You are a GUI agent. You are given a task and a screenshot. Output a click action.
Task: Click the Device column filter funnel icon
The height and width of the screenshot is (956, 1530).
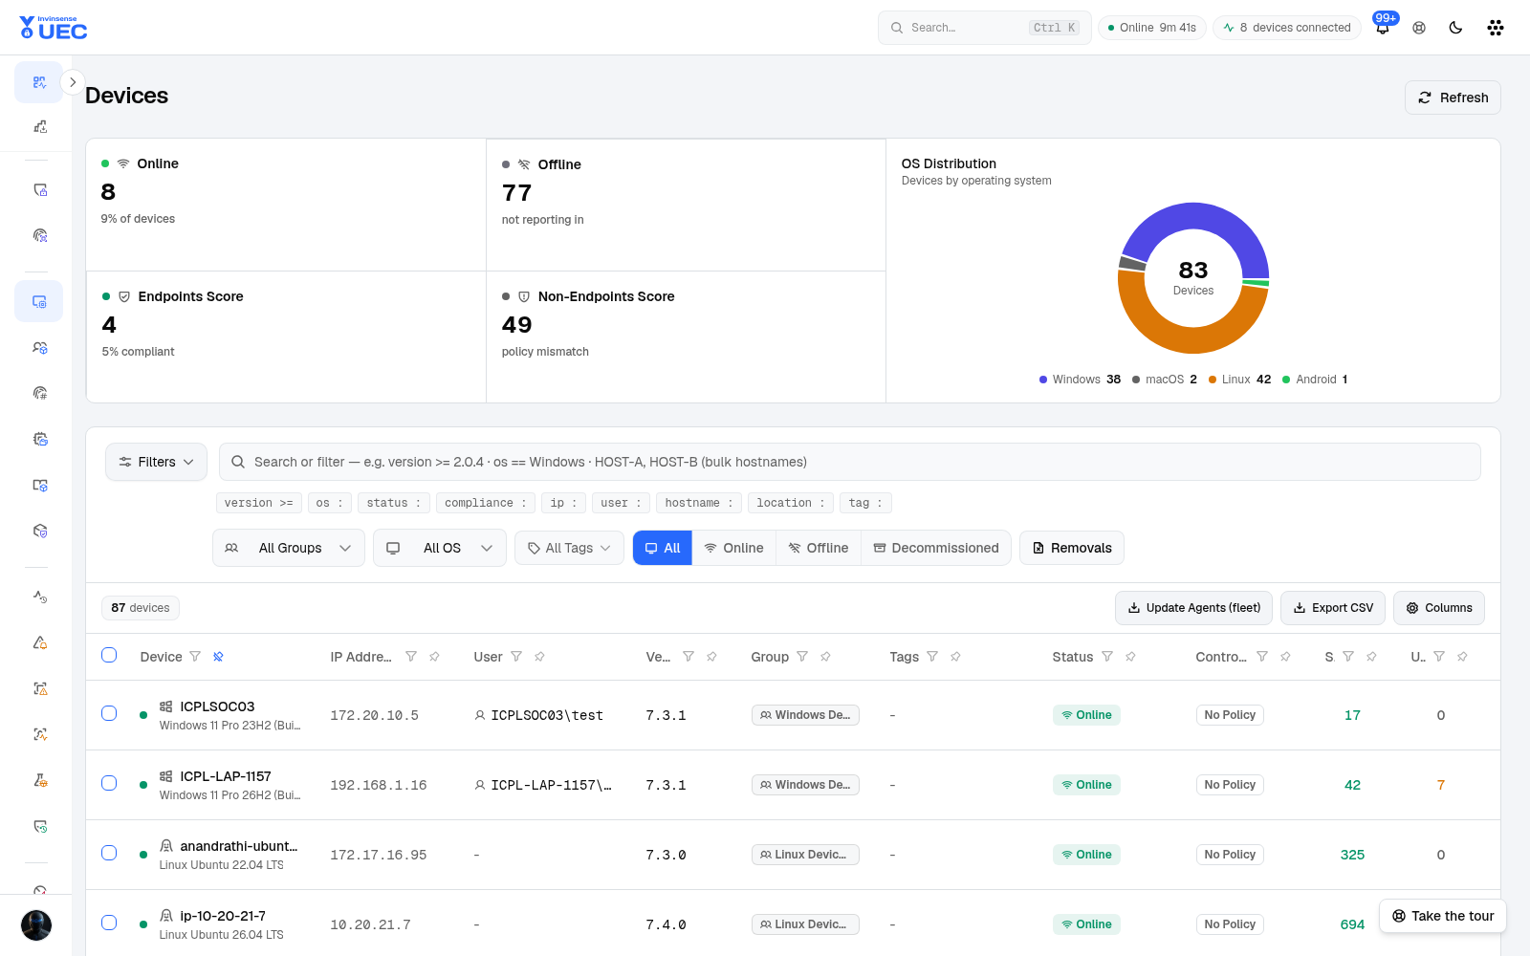click(195, 657)
